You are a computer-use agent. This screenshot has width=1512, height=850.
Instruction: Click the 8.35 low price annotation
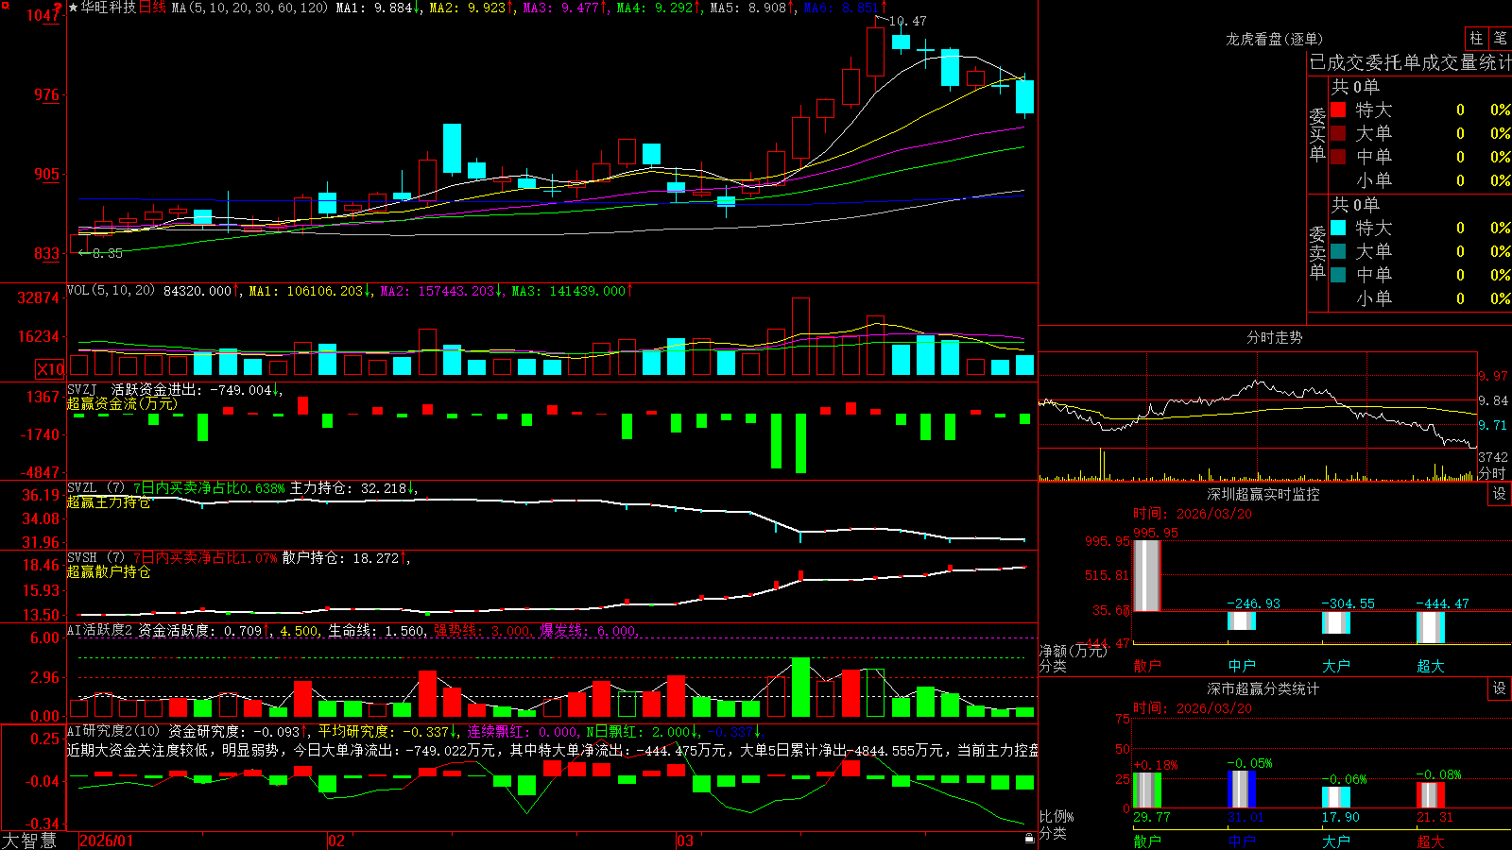107,253
